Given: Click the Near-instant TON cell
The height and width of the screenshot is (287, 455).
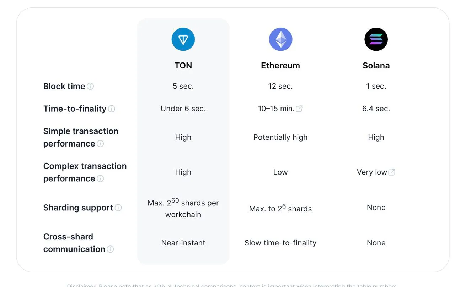Looking at the screenshot, I should [x=183, y=243].
